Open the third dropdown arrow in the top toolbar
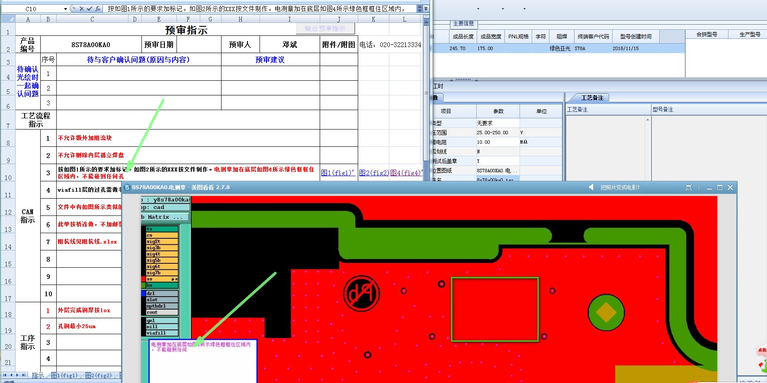Viewport: 767px width, 383px height. point(524,9)
